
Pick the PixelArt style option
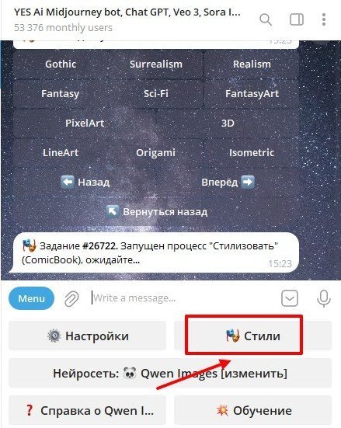tap(85, 123)
